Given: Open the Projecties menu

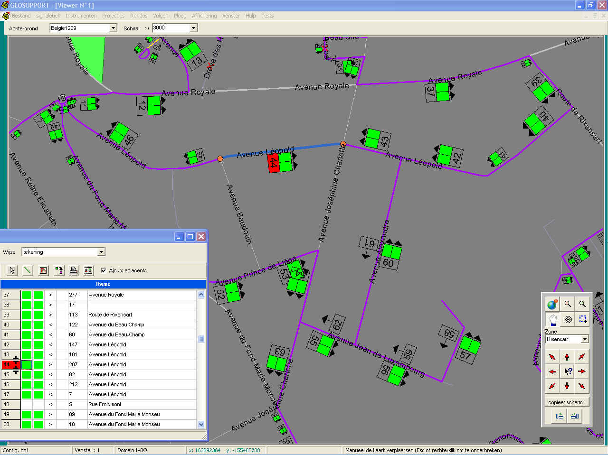Looking at the screenshot, I should click(113, 16).
